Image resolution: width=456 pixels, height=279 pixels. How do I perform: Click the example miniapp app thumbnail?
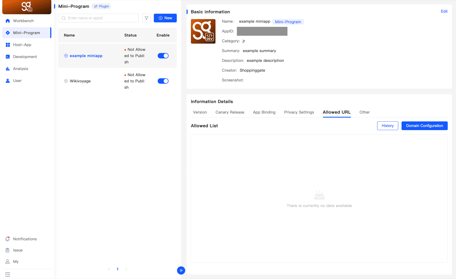pos(203,31)
